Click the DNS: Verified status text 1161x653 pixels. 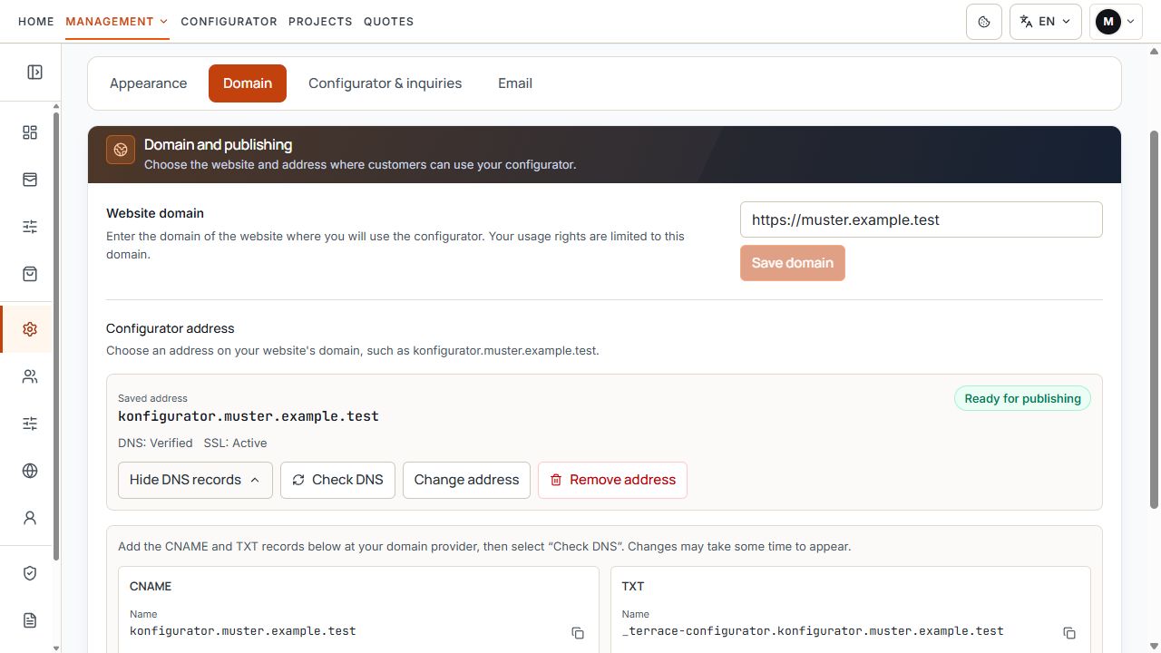tap(155, 443)
